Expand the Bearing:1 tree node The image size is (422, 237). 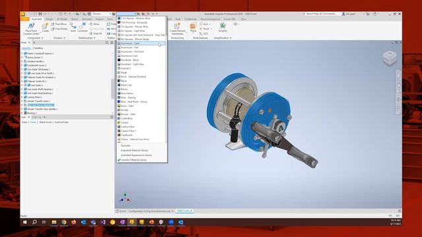[22, 113]
